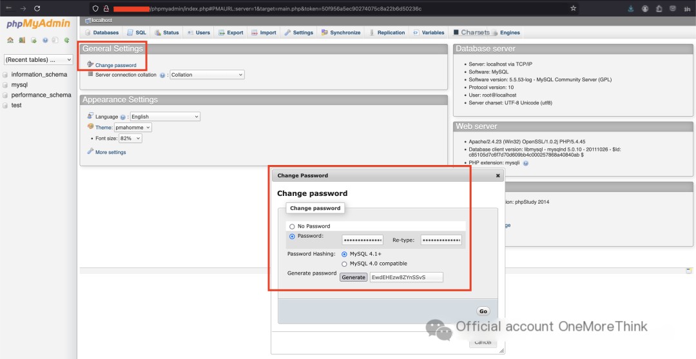The image size is (696, 359).
Task: Click "User: root@localhost" text
Action: point(492,95)
